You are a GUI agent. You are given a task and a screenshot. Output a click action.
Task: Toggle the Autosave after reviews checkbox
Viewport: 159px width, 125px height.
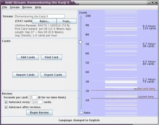pyautogui.click(x=6, y=107)
